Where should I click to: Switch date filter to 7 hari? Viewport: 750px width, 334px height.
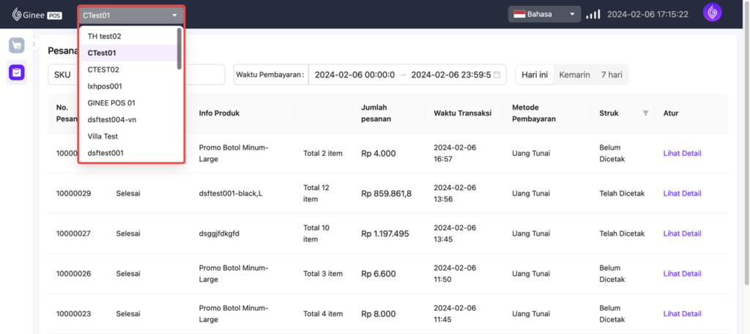tap(612, 75)
